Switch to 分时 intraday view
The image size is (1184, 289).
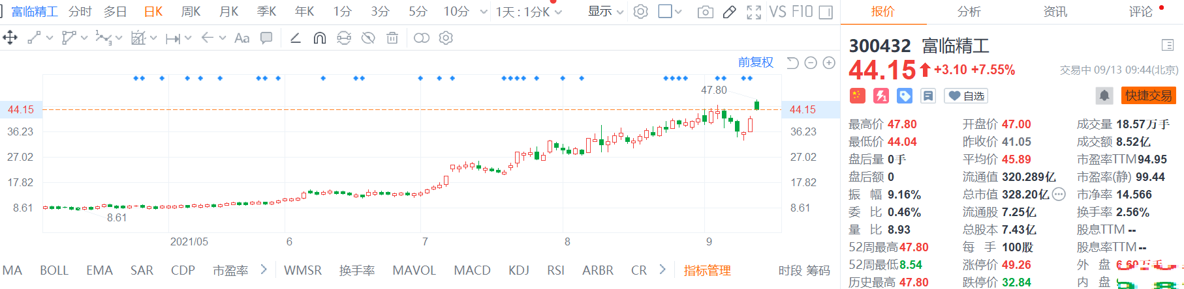coord(80,12)
